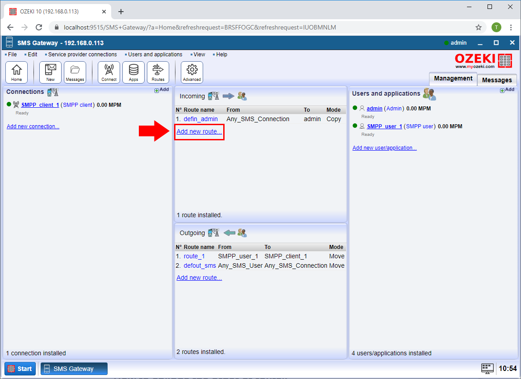Image resolution: width=521 pixels, height=379 pixels.
Task: Click 'SMPP_client_1' cell in route_1 row
Action: (x=286, y=256)
